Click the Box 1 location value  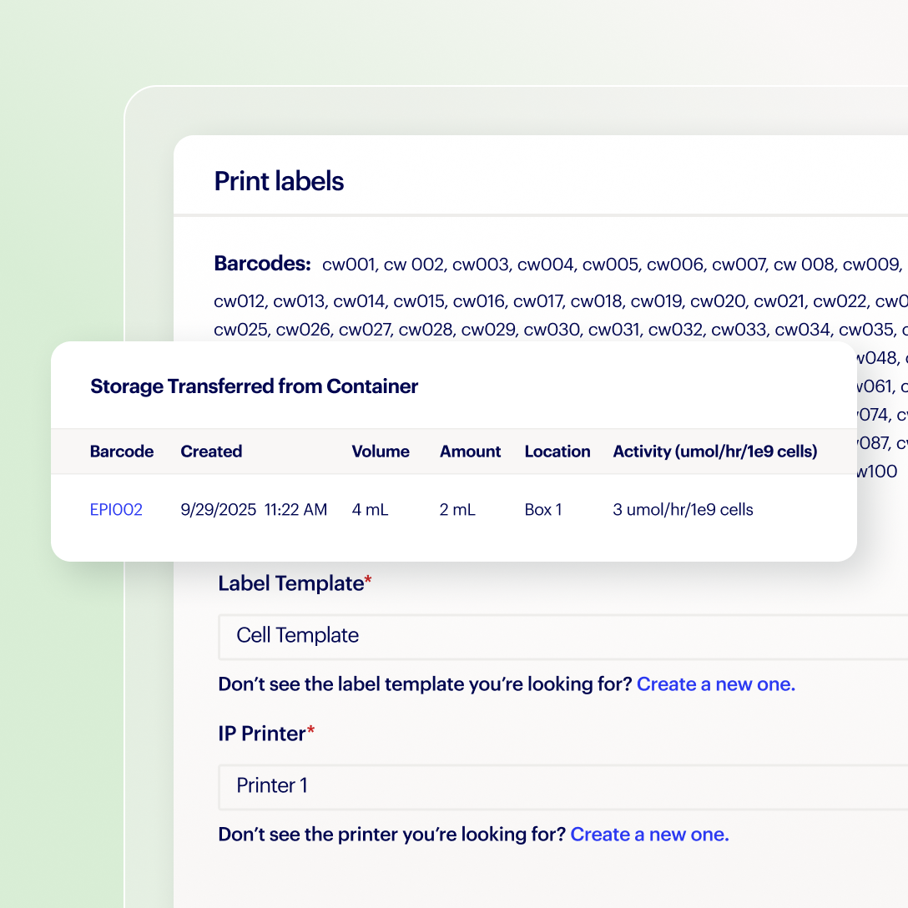(543, 509)
